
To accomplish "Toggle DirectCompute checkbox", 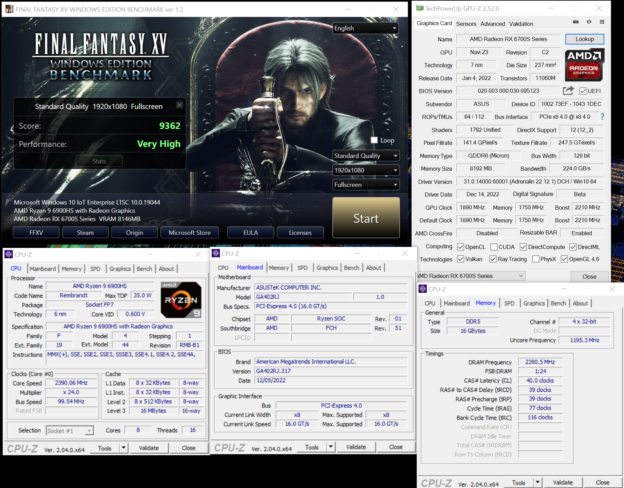I will point(523,247).
